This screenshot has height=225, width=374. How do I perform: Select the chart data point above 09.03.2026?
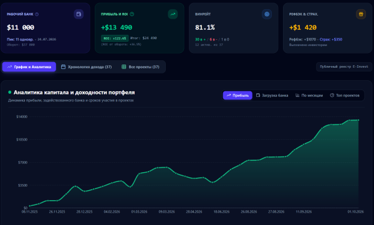(166, 167)
